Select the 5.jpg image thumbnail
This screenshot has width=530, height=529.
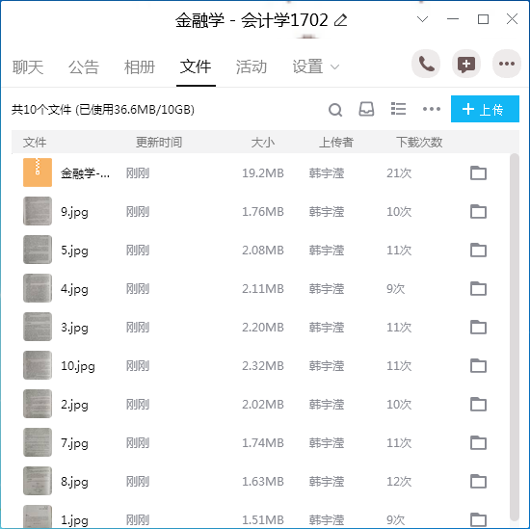pos(38,250)
